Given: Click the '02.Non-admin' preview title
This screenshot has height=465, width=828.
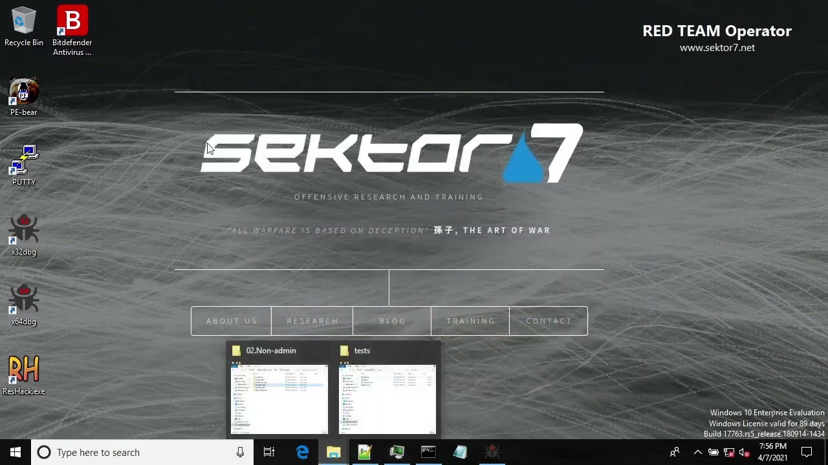Looking at the screenshot, I should 271,351.
